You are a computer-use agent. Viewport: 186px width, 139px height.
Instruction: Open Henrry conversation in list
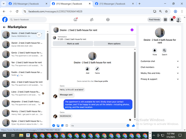pos(23,113)
